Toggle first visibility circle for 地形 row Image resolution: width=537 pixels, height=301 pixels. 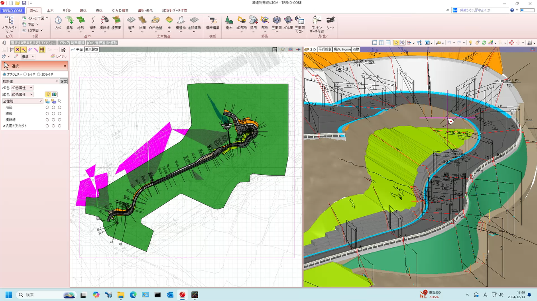click(x=47, y=107)
